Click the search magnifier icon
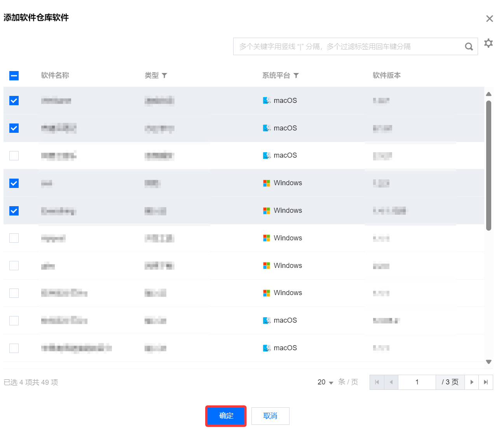The width and height of the screenshot is (499, 431). (x=469, y=47)
